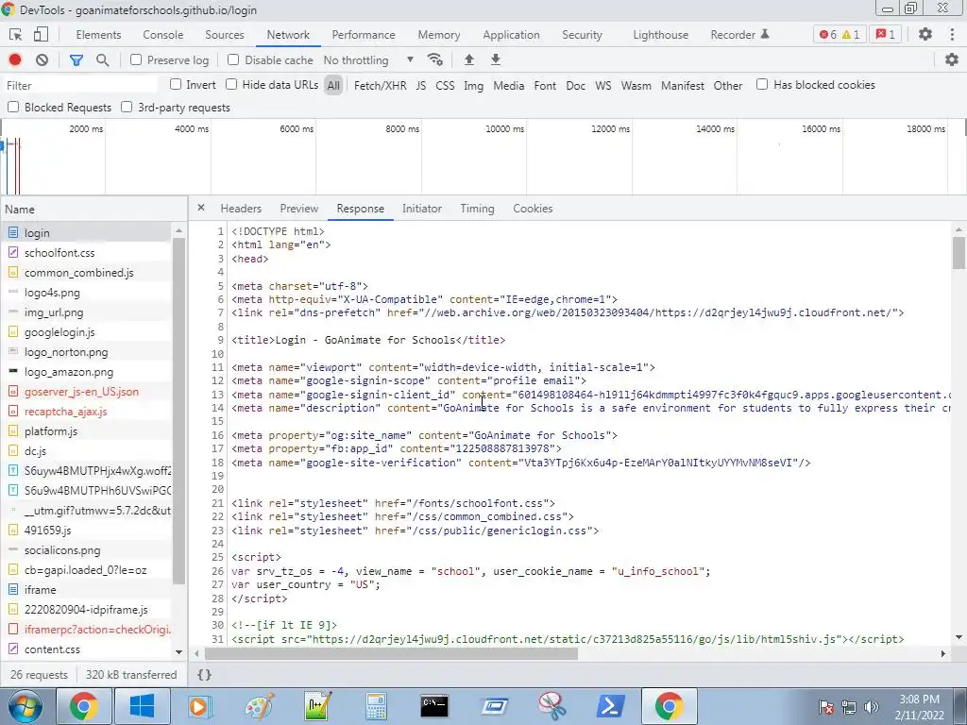
Task: Open Notepad++ from the taskbar
Action: point(318,706)
